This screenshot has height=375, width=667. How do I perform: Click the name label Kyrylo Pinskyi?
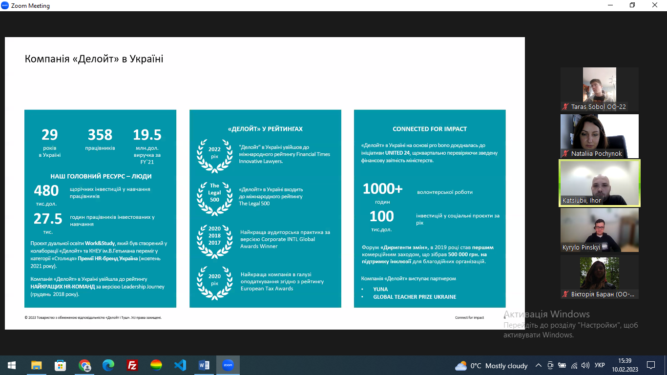tap(581, 248)
